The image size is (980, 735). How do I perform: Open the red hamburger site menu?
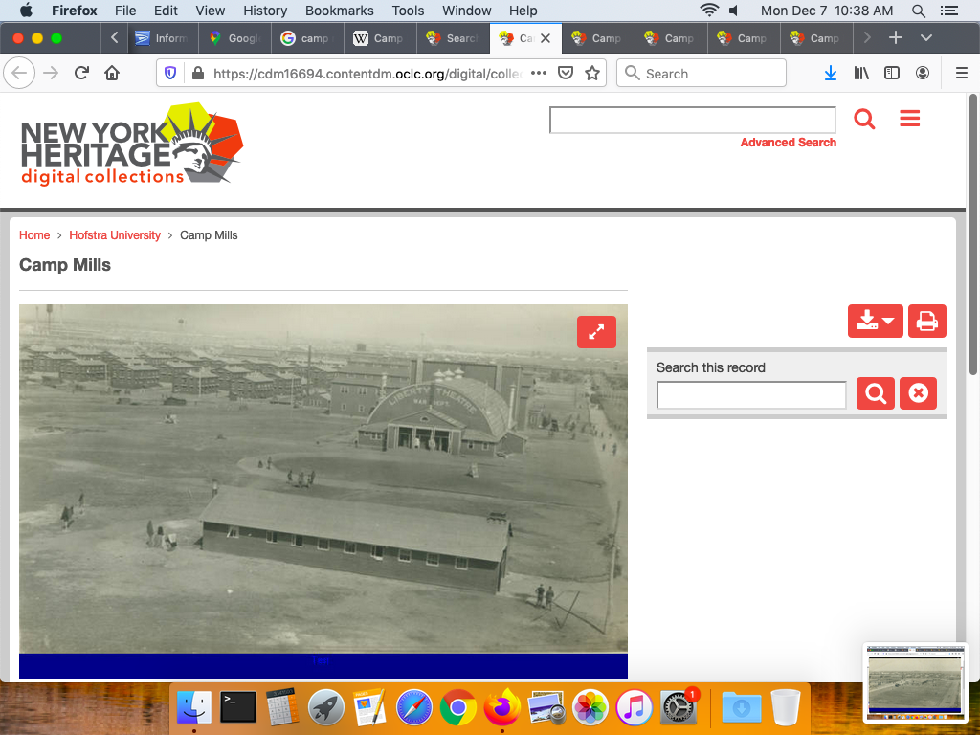[x=909, y=119]
